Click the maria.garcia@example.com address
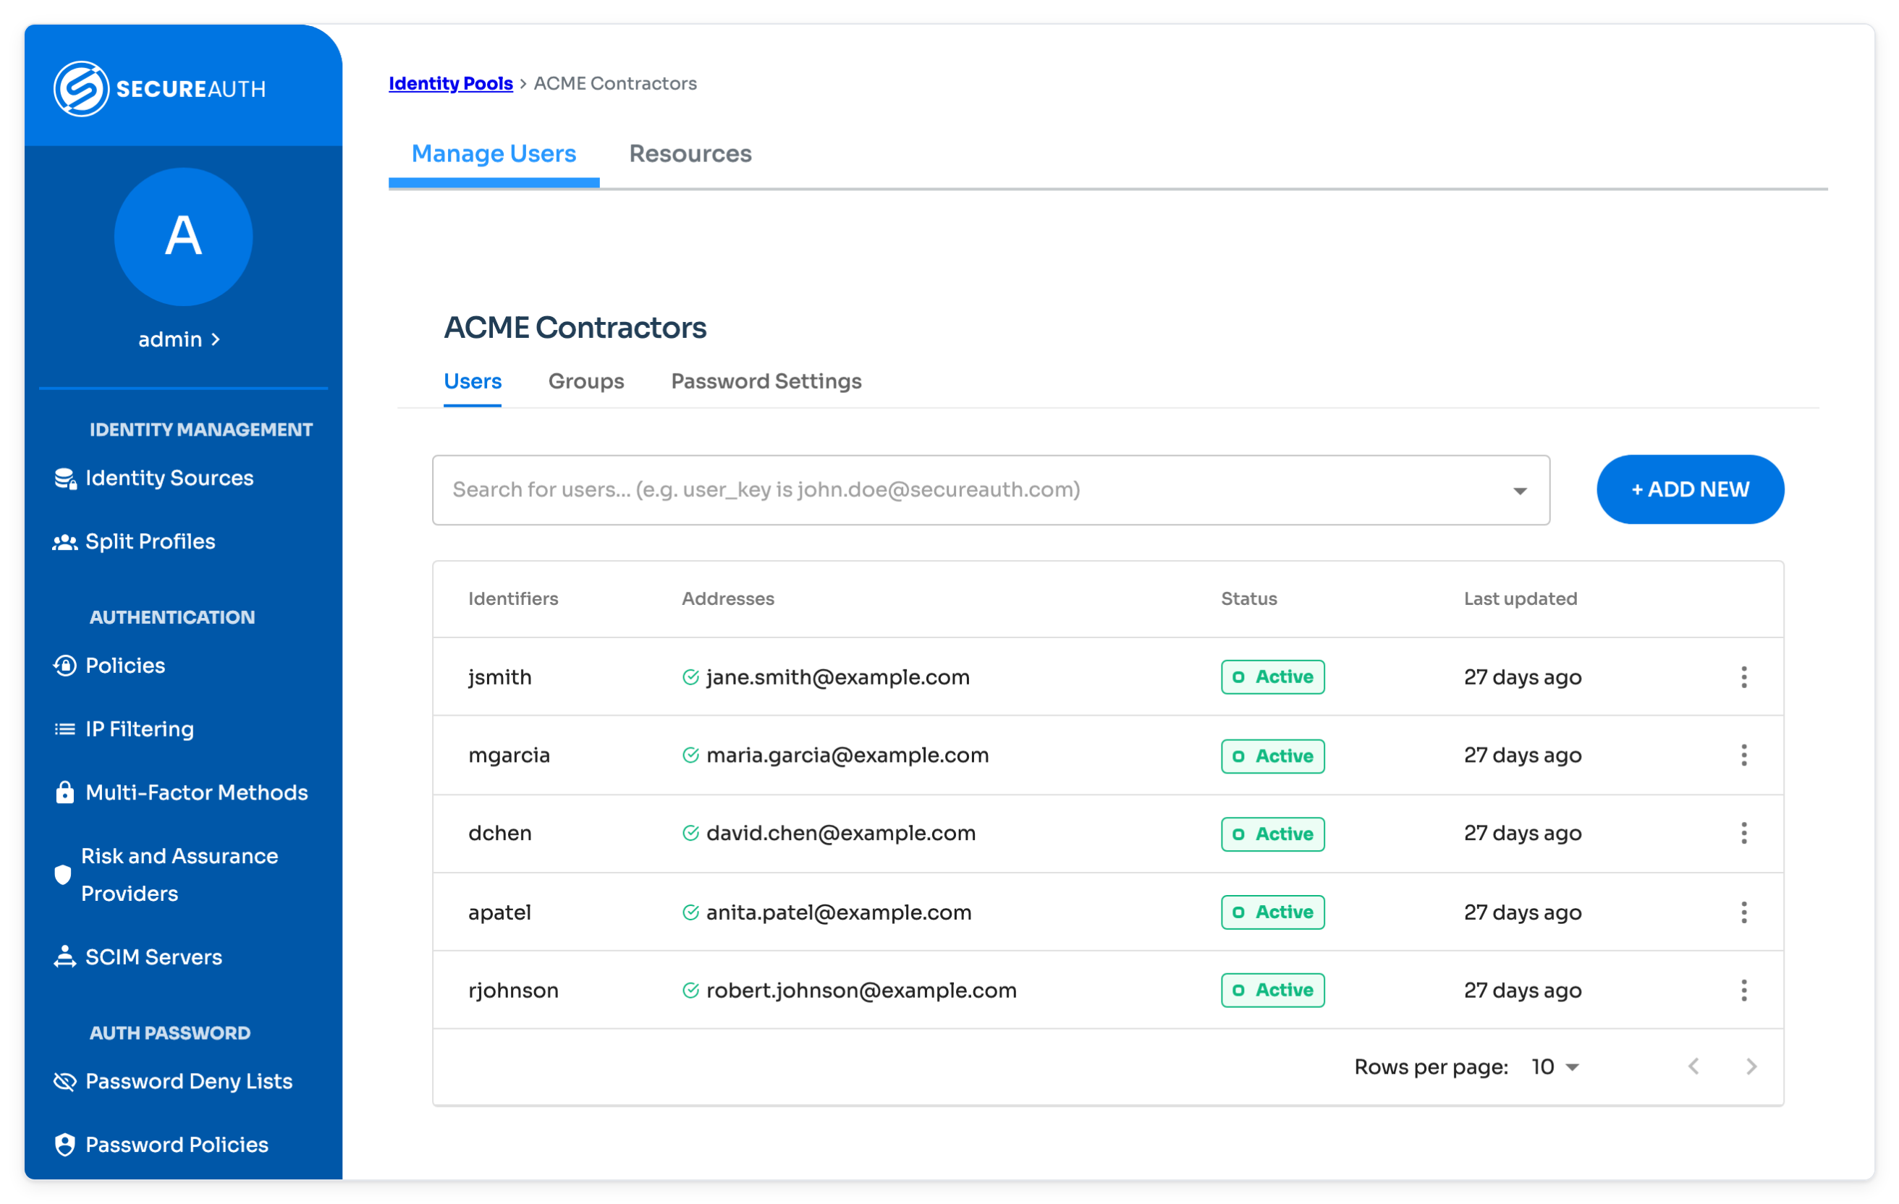 tap(847, 755)
